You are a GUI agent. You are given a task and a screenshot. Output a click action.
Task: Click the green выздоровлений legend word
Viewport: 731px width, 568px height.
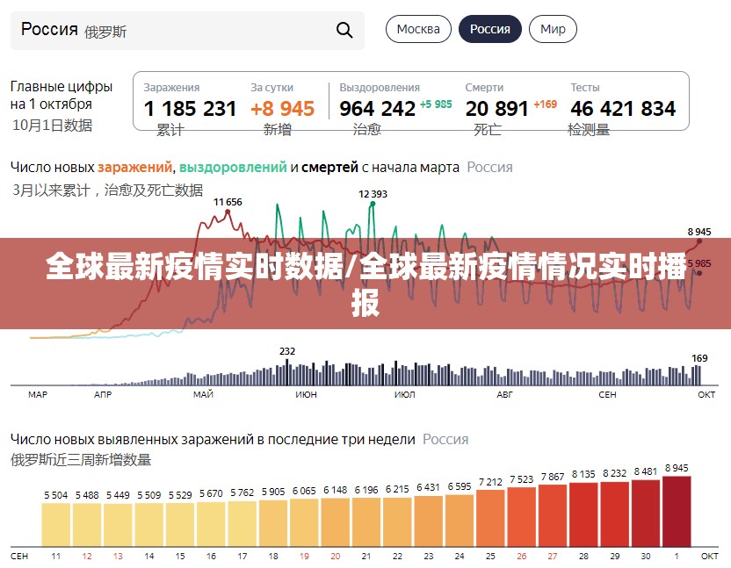[233, 167]
